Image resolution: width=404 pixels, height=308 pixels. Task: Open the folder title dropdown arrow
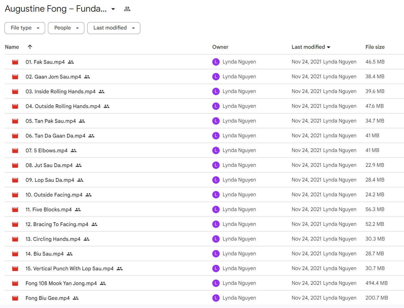pyautogui.click(x=113, y=9)
